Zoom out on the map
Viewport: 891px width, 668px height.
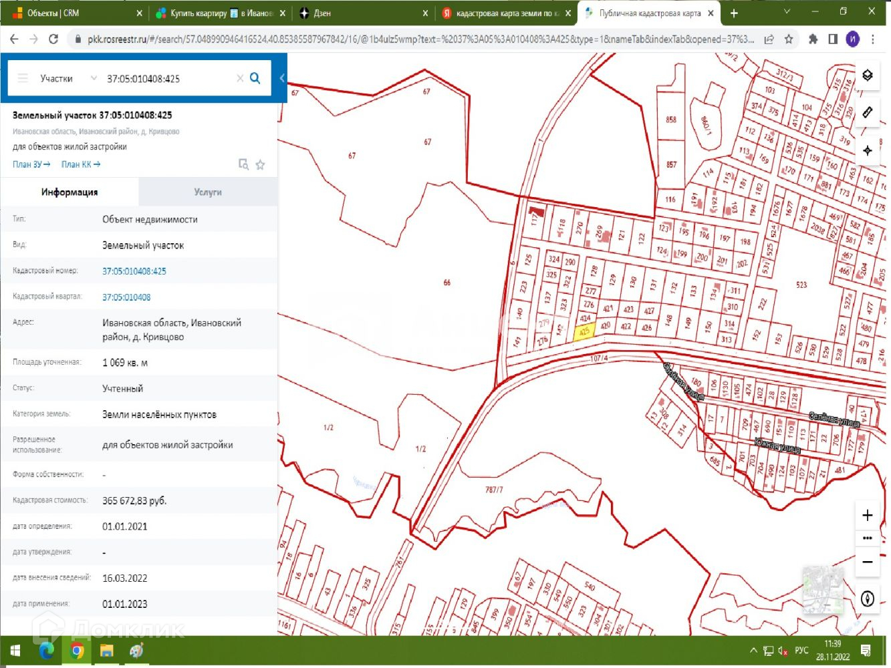(x=867, y=562)
